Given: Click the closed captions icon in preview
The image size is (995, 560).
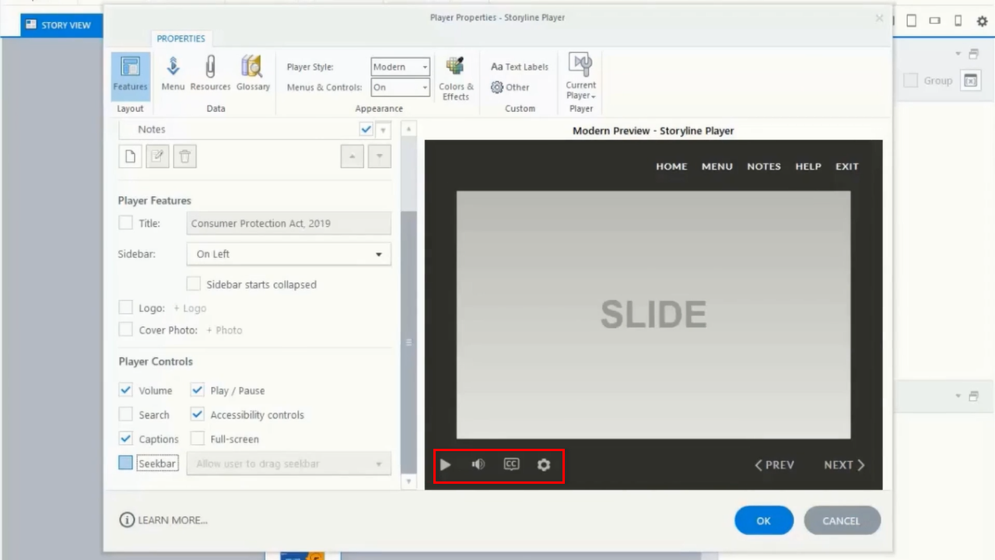Looking at the screenshot, I should 511,464.
